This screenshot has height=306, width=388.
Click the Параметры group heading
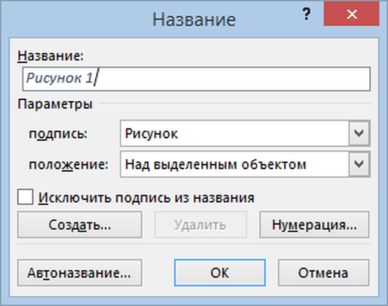pos(55,104)
